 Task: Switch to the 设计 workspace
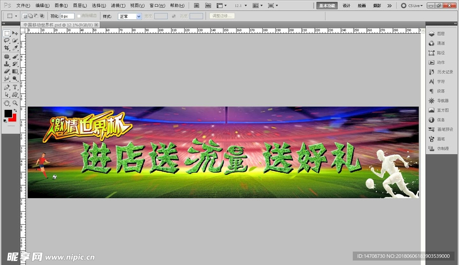click(346, 5)
